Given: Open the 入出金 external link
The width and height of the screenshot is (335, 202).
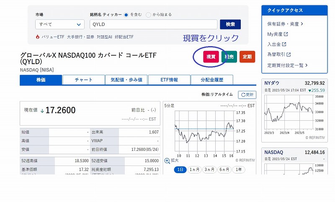Looking at the screenshot, I should point(277,44).
